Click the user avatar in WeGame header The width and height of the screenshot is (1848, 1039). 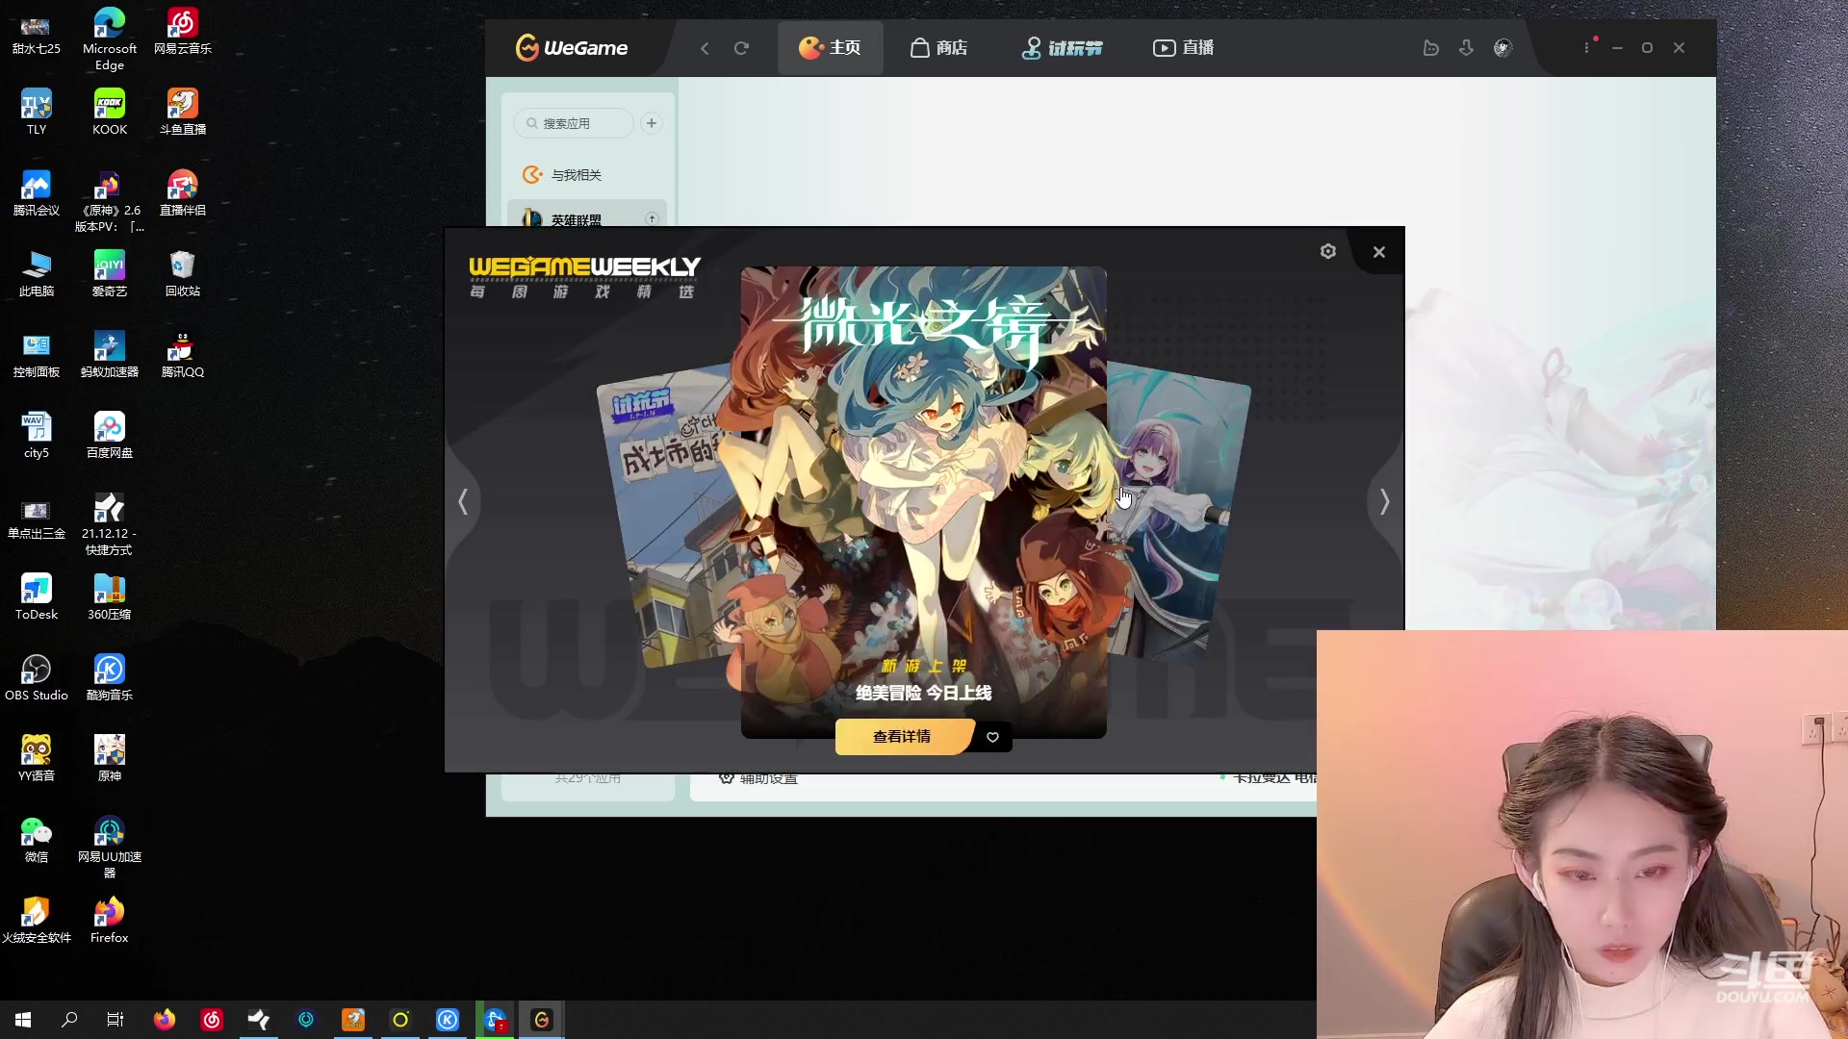tap(1502, 48)
